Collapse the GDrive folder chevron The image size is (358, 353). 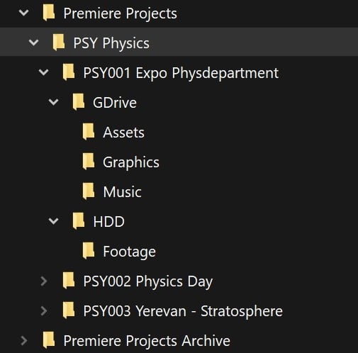[53, 102]
